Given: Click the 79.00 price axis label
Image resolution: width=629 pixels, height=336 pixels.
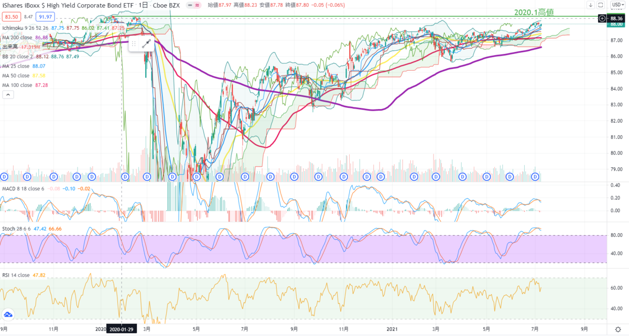Looking at the screenshot, I should pos(615,169).
